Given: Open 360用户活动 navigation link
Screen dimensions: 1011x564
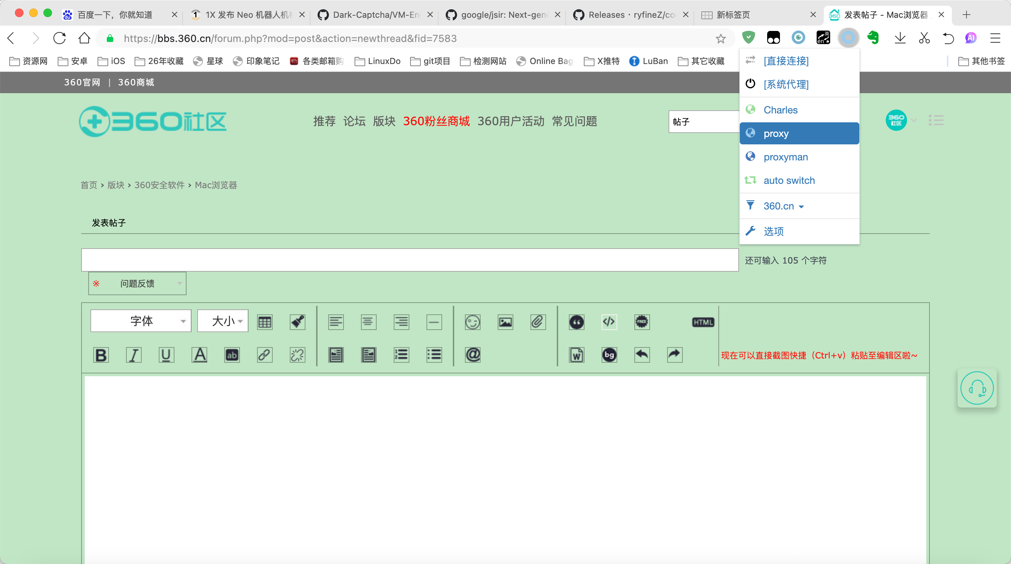Looking at the screenshot, I should tap(510, 121).
